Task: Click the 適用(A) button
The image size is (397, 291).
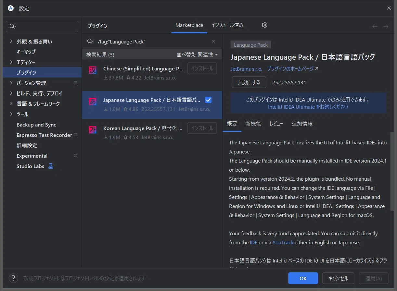Action: click(374, 278)
